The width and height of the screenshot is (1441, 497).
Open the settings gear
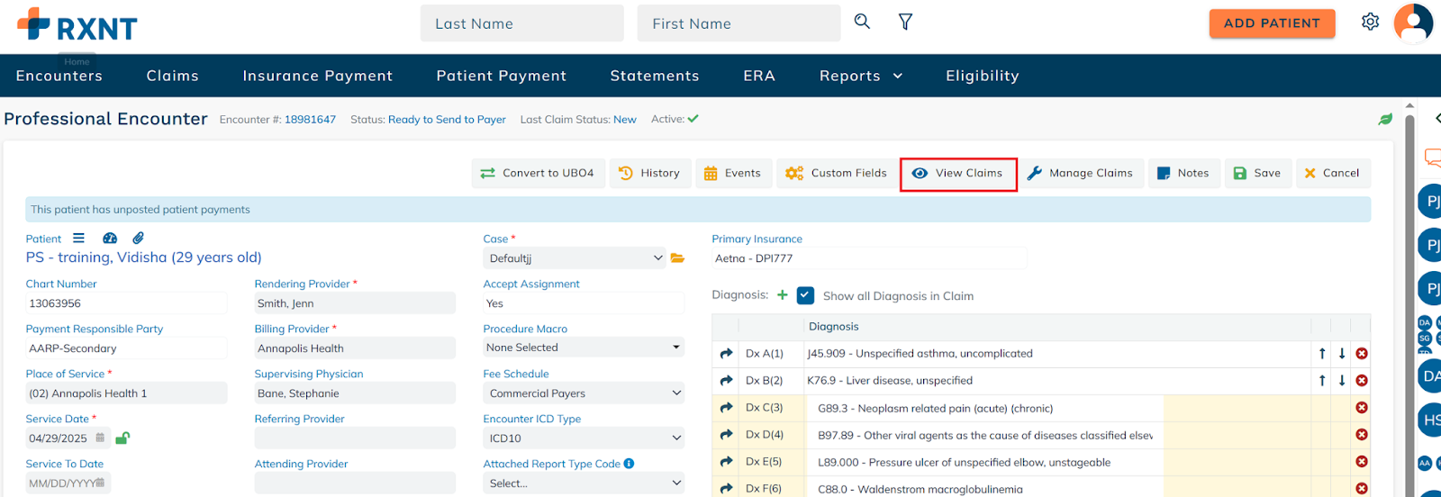coord(1370,22)
